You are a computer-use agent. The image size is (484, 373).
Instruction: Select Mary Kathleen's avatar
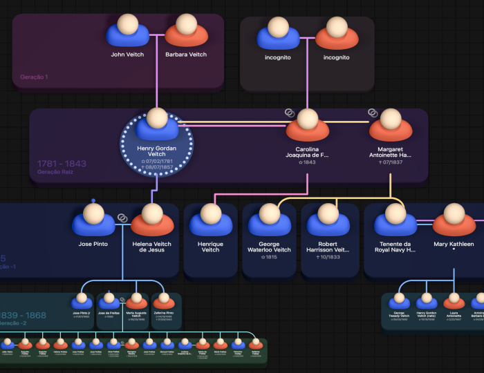coord(454,220)
